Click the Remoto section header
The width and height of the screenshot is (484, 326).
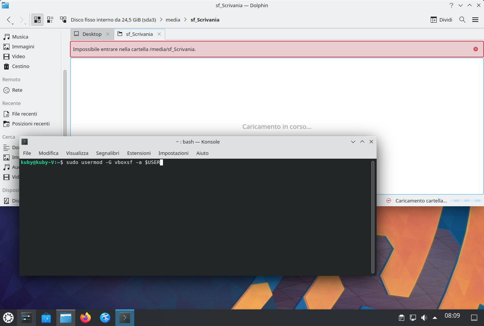[11, 79]
